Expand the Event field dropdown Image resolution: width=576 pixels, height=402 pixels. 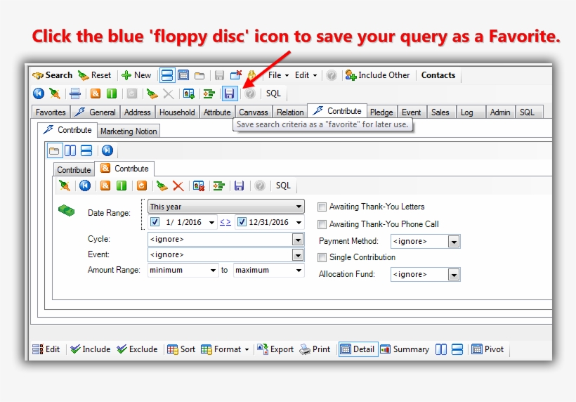(x=298, y=255)
